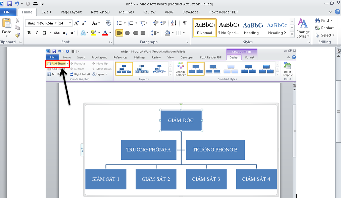Click the Sort A-Z icon
The image size is (341, 198).
174,23
